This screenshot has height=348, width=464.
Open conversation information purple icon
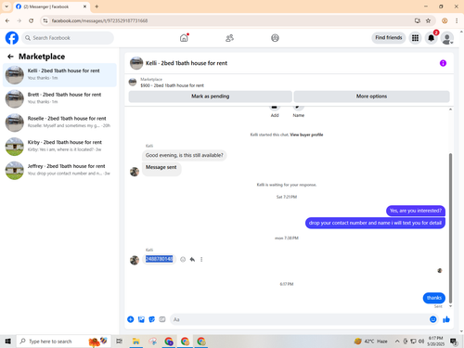(x=443, y=63)
